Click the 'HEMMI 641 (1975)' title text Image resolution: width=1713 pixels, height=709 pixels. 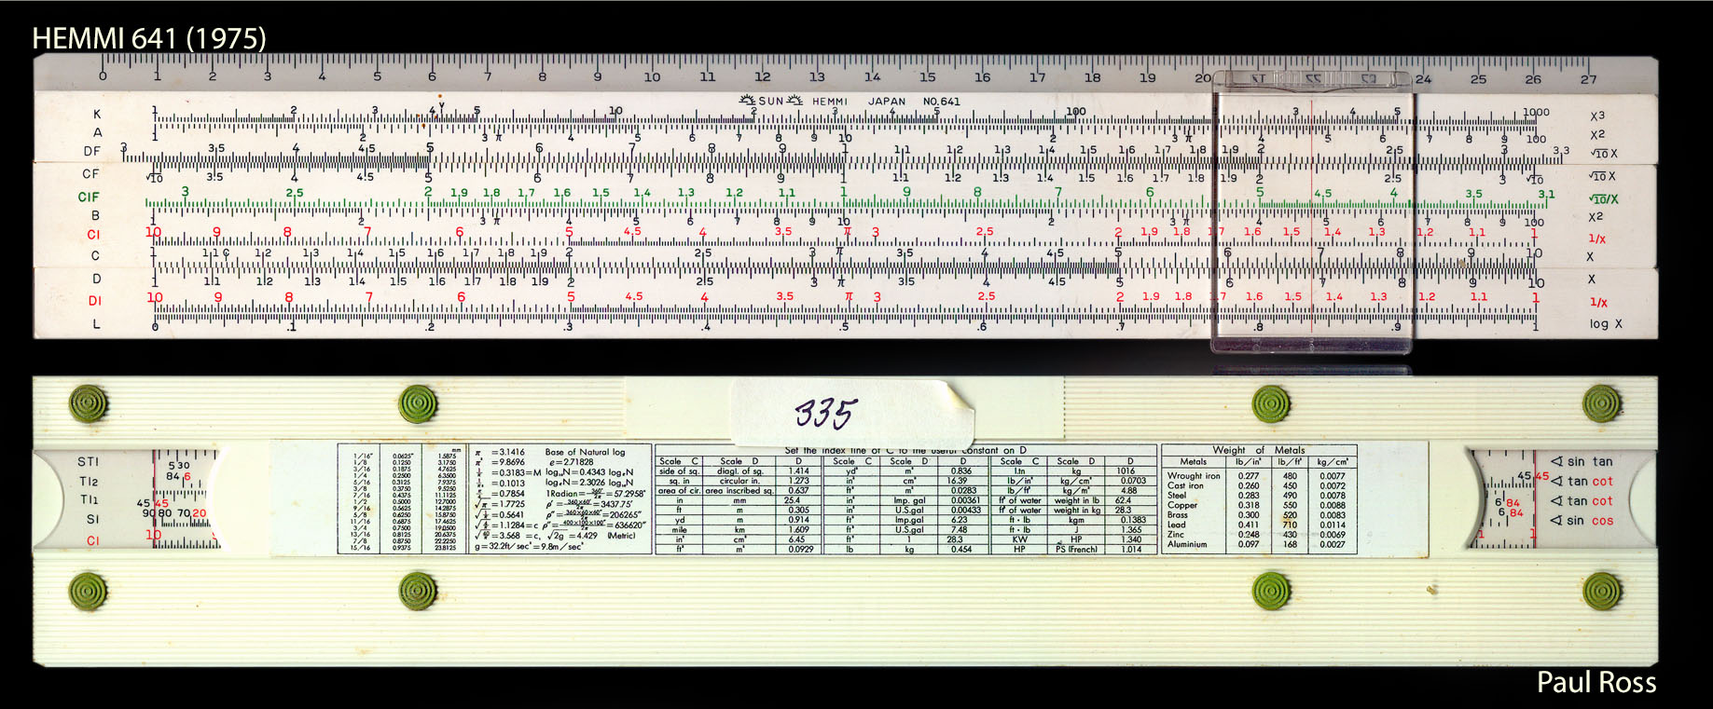(x=149, y=38)
